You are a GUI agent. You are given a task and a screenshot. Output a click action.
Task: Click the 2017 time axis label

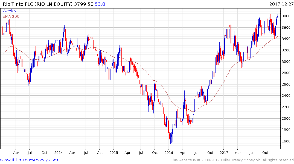tap(224, 153)
